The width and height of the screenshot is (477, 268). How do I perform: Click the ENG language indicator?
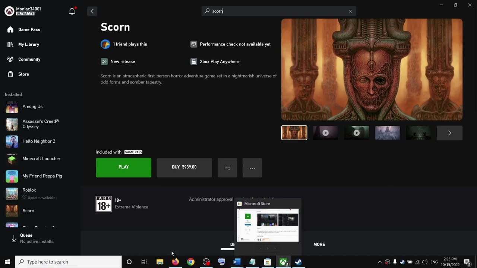tap(434, 262)
